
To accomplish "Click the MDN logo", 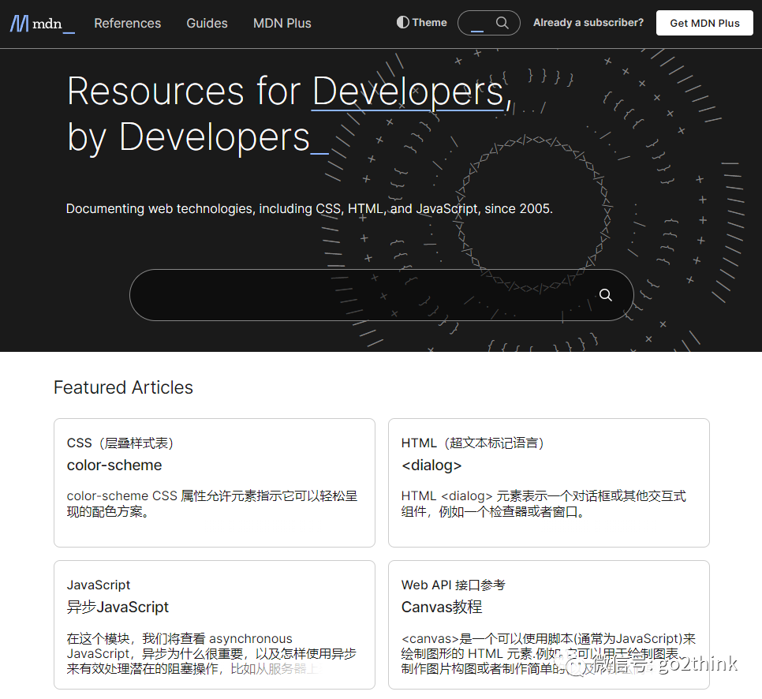I will click(43, 24).
